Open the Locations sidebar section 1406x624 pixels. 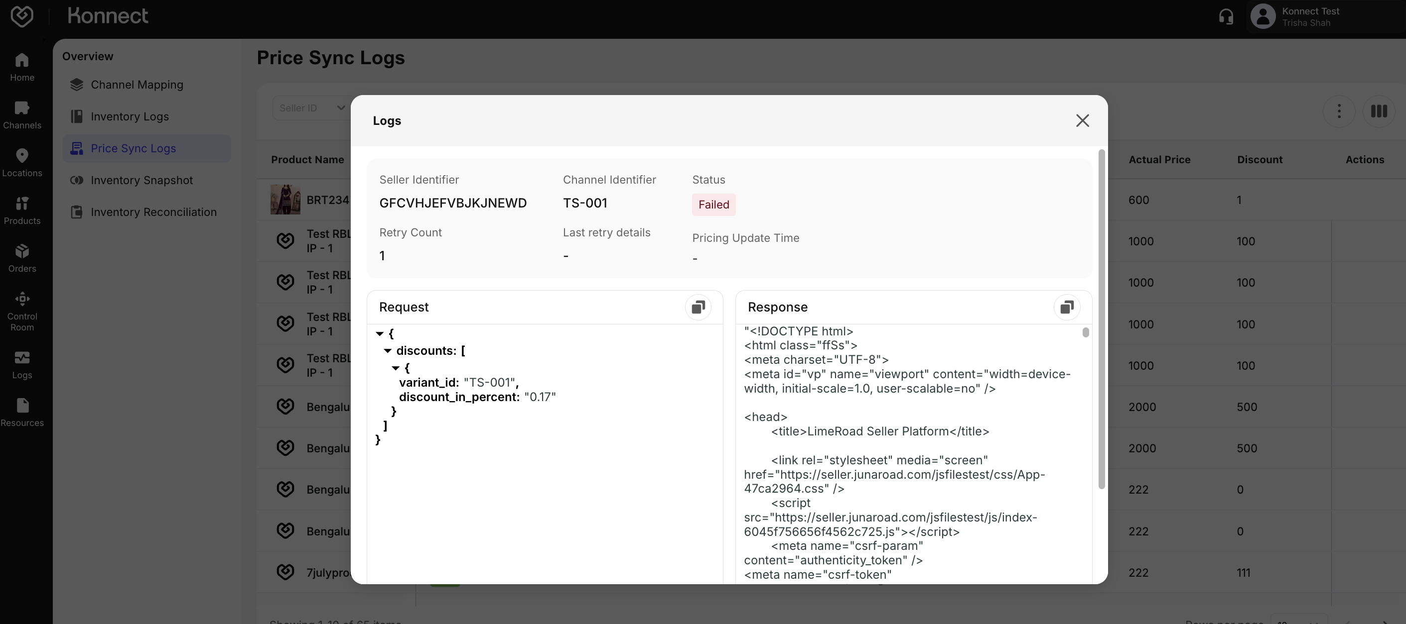point(22,163)
